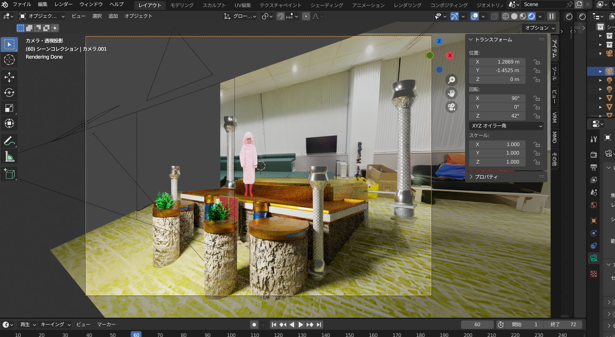Click the 3D Cursor tool
This screenshot has width=615, height=337.
pos(9,60)
